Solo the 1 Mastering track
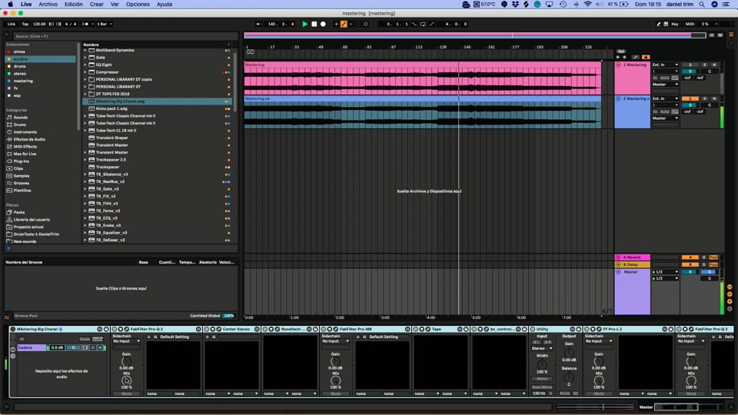This screenshot has width=738, height=415. [705, 65]
